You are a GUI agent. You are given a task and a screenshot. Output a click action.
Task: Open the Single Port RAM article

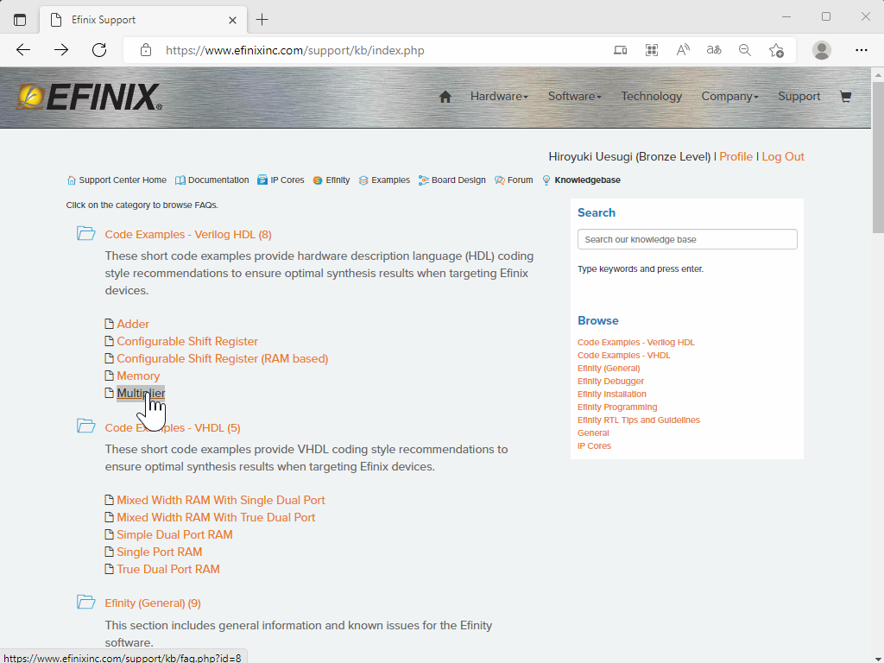[x=159, y=552]
